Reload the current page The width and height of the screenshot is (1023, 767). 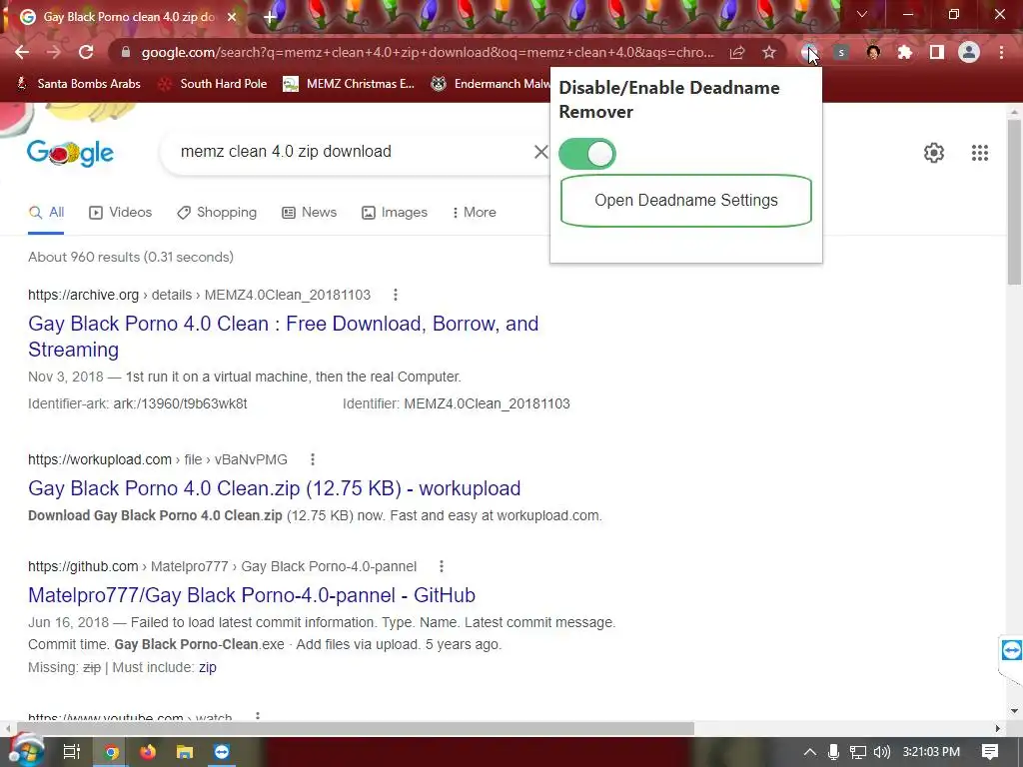coord(86,52)
